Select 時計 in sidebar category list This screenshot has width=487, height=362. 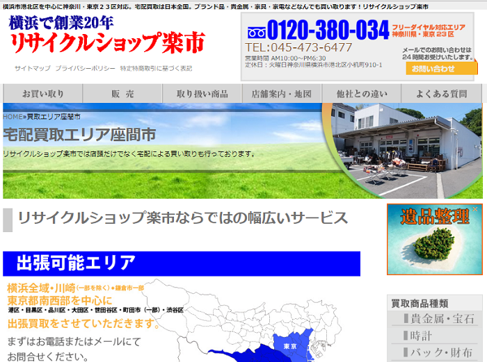(x=417, y=336)
